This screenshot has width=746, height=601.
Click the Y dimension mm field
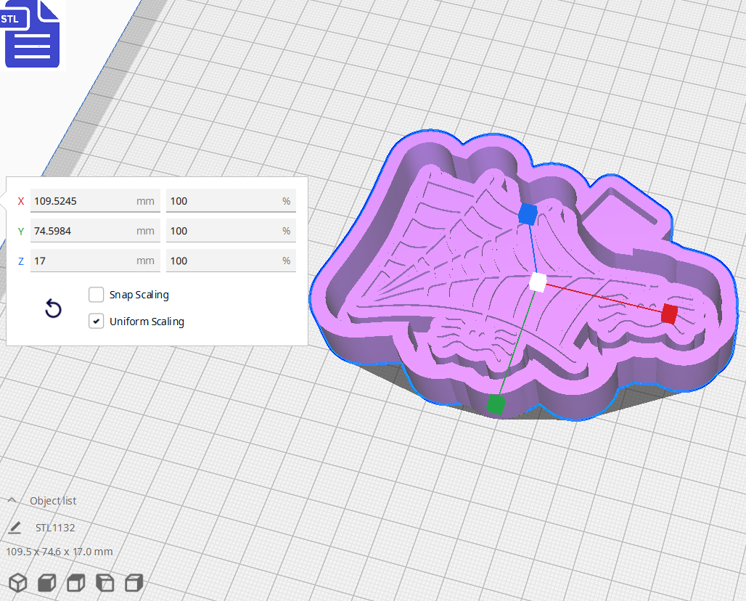(80, 231)
